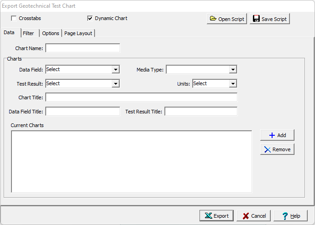This screenshot has width=315, height=225.
Task: Open the Media Type dropdown
Action: 233,70
